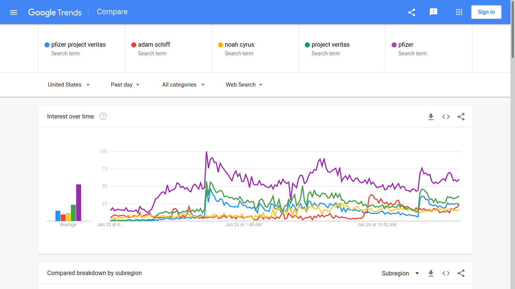Share this comparison via header share icon
515x289 pixels.
(x=412, y=12)
